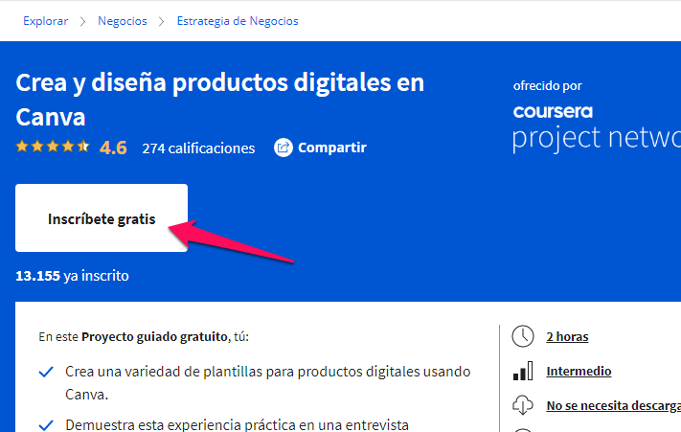This screenshot has height=432, width=681.
Task: Click checkmark beside Demuestra esta experiencia
Action: pos(46,424)
